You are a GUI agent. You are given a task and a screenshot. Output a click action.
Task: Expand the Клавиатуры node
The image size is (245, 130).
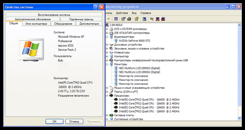coord(107,52)
